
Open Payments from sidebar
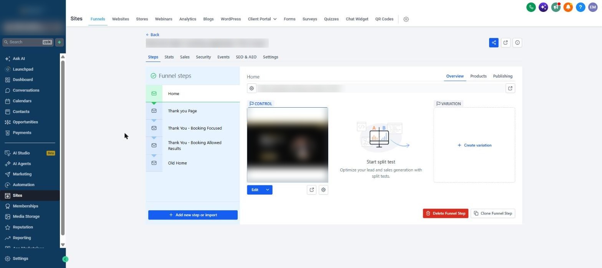[22, 133]
